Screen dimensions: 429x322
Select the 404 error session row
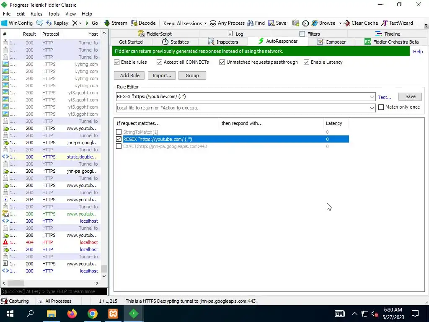pyautogui.click(x=50, y=242)
